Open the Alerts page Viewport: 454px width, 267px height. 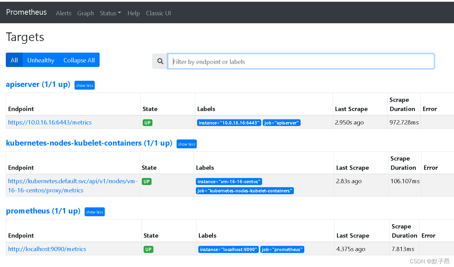point(64,13)
